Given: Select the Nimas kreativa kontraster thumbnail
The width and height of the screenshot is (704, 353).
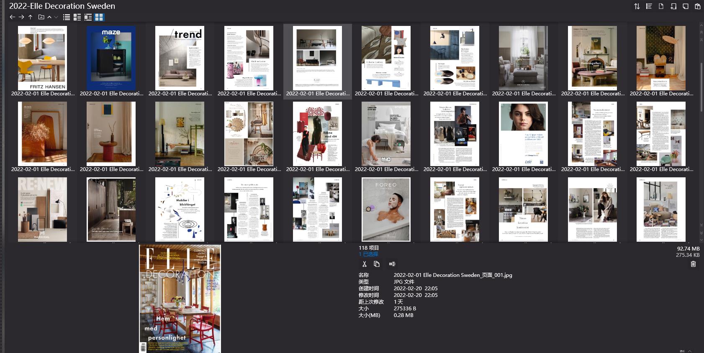Looking at the screenshot, I should pyautogui.click(x=523, y=210).
